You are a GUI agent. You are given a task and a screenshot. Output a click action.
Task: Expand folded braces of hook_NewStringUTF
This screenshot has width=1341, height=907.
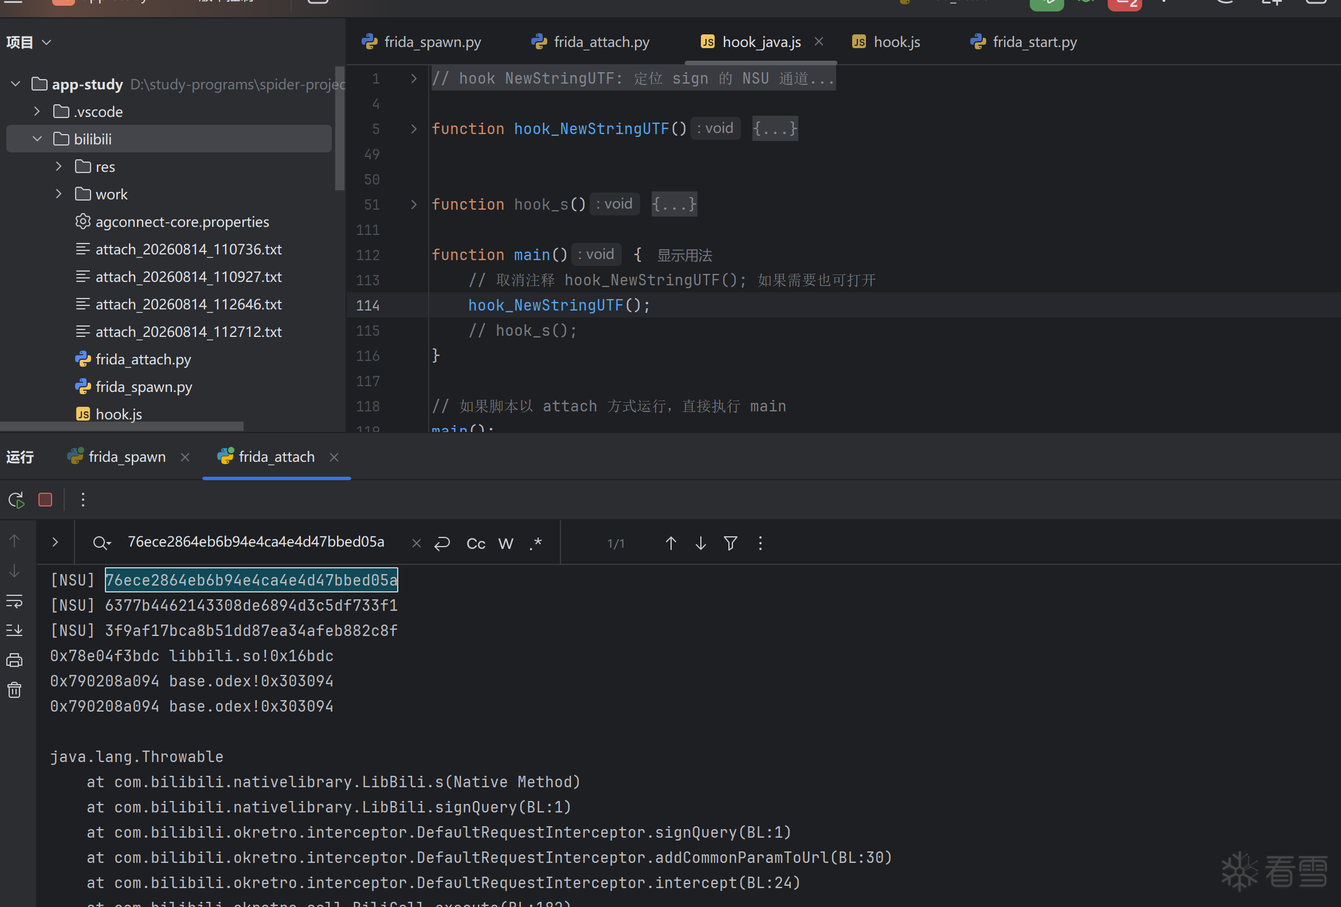click(x=775, y=129)
